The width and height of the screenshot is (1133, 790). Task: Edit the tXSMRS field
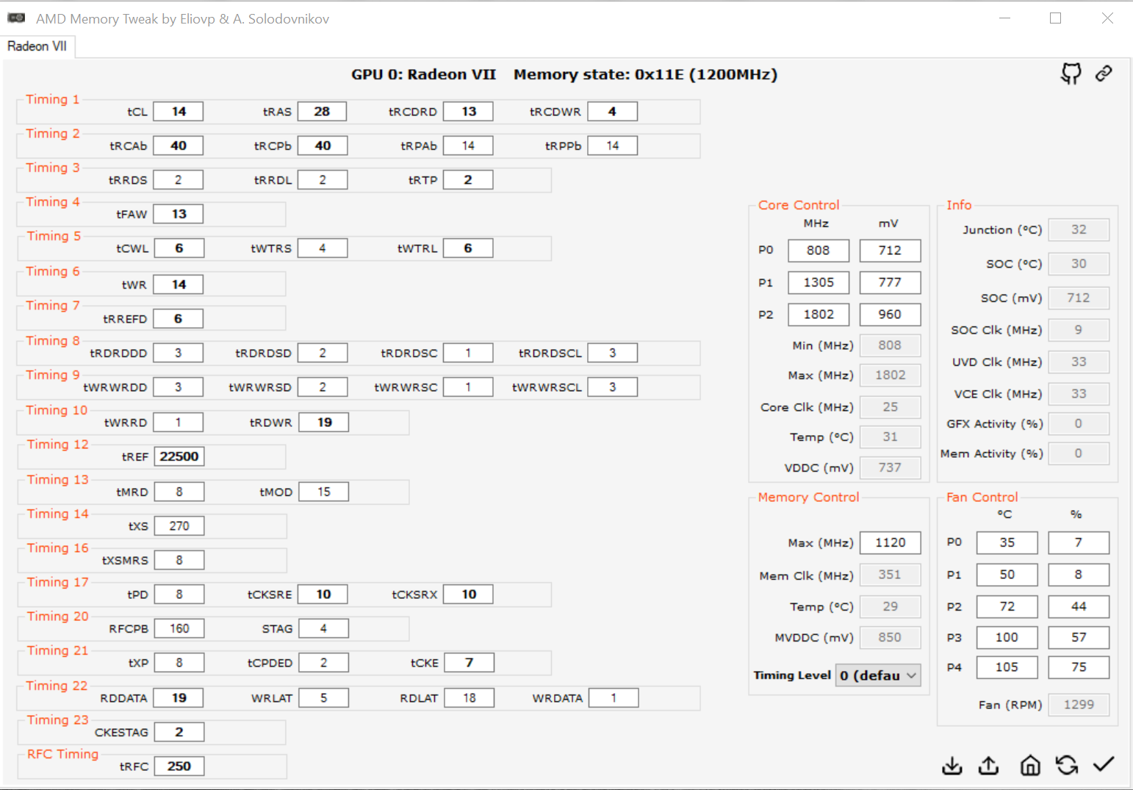click(x=179, y=560)
